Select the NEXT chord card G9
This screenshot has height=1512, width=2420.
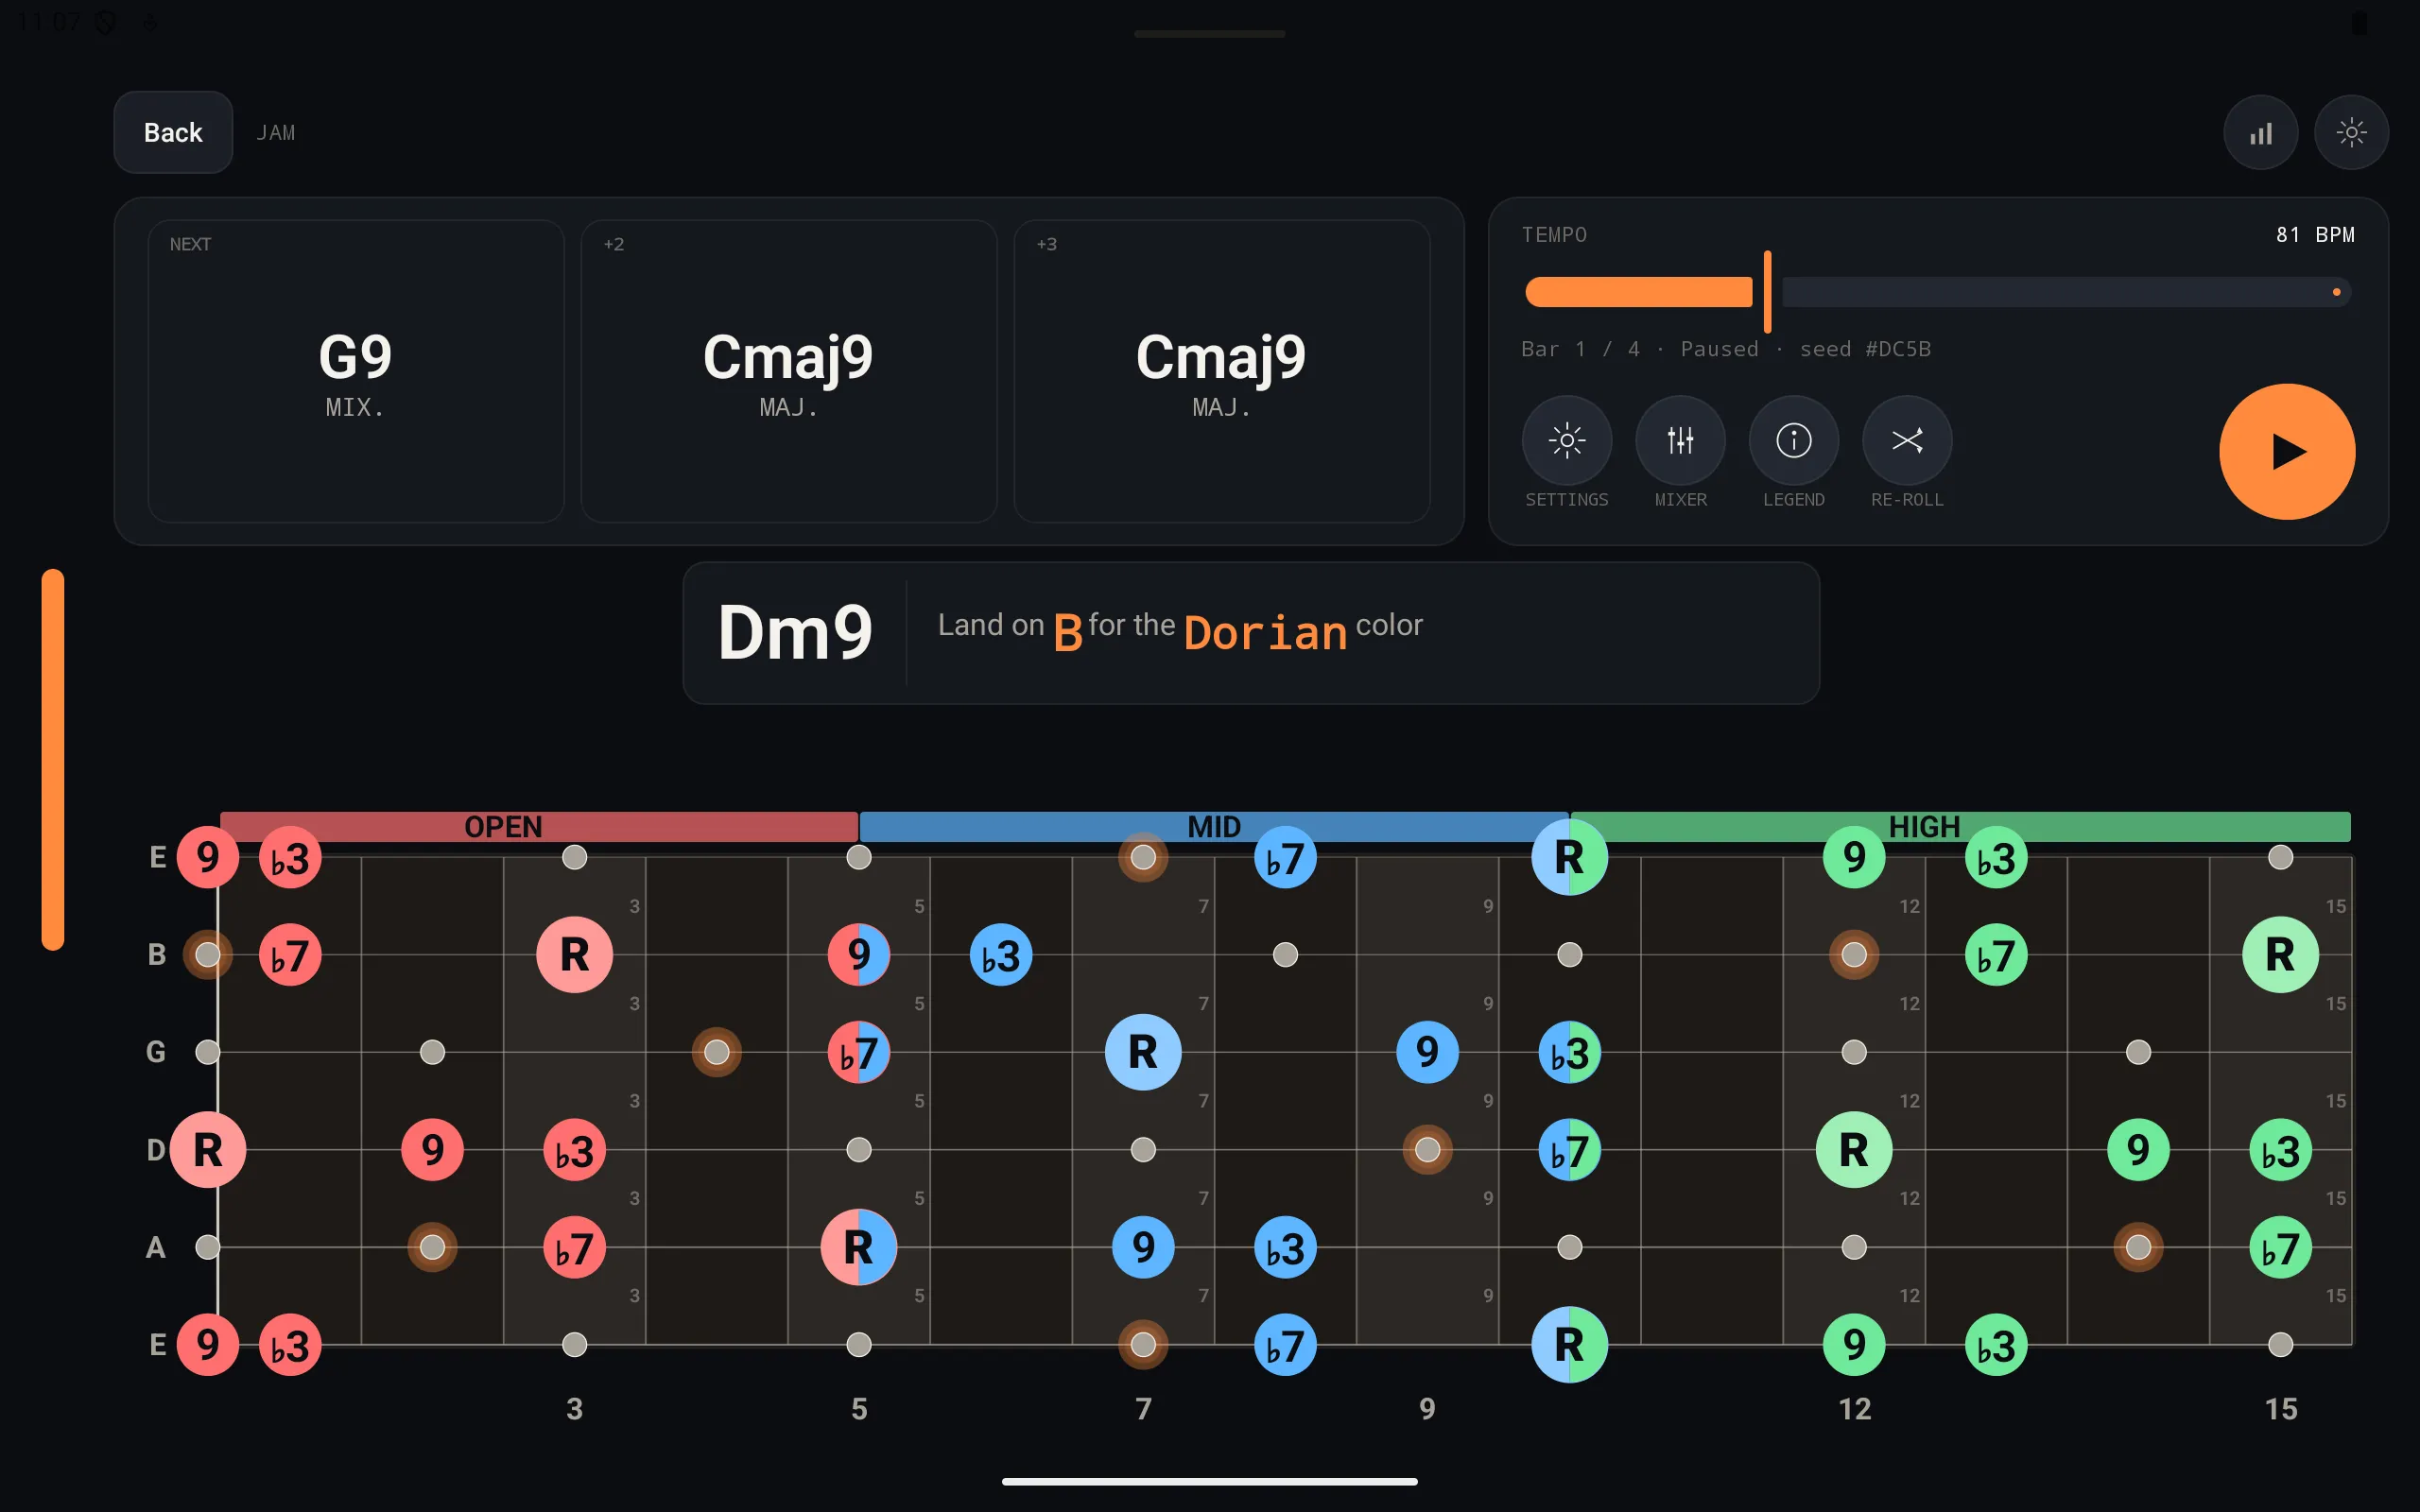pyautogui.click(x=356, y=371)
